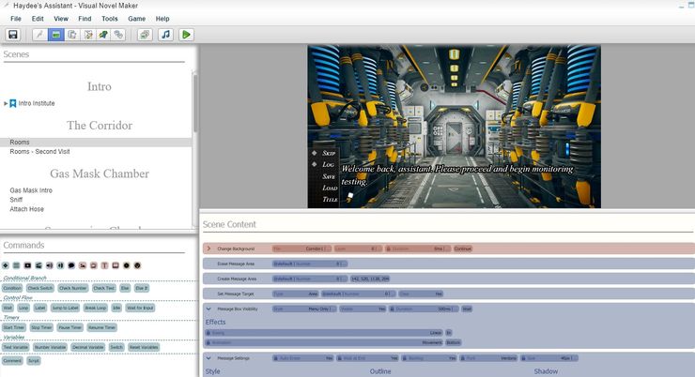Viewport: 695px width, 377px height.
Task: Open the Game menu
Action: click(136, 19)
